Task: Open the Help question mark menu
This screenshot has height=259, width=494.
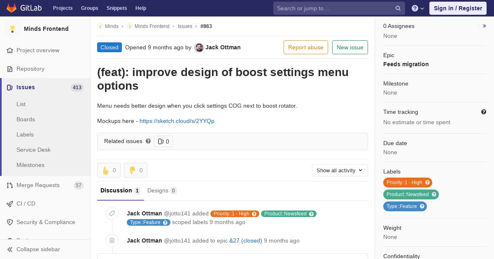Action: pyautogui.click(x=418, y=8)
